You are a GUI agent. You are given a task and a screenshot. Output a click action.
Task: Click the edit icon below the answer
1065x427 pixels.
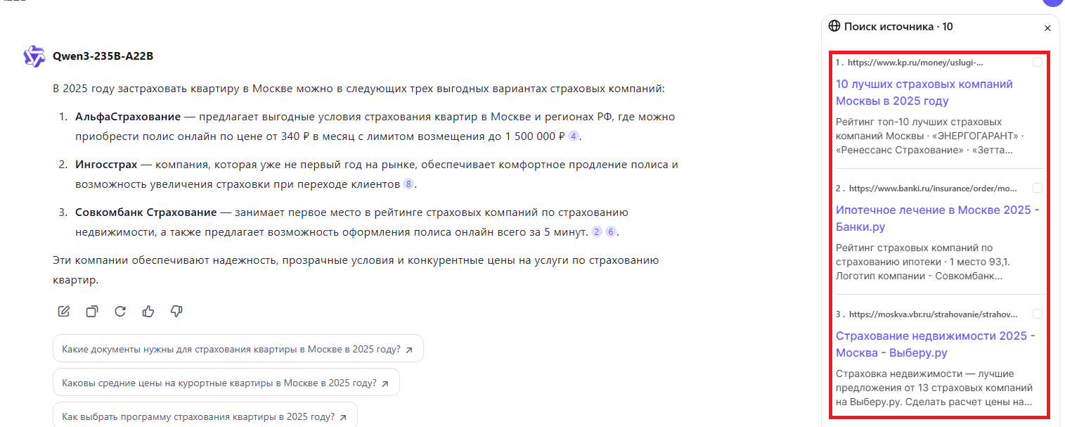click(64, 311)
